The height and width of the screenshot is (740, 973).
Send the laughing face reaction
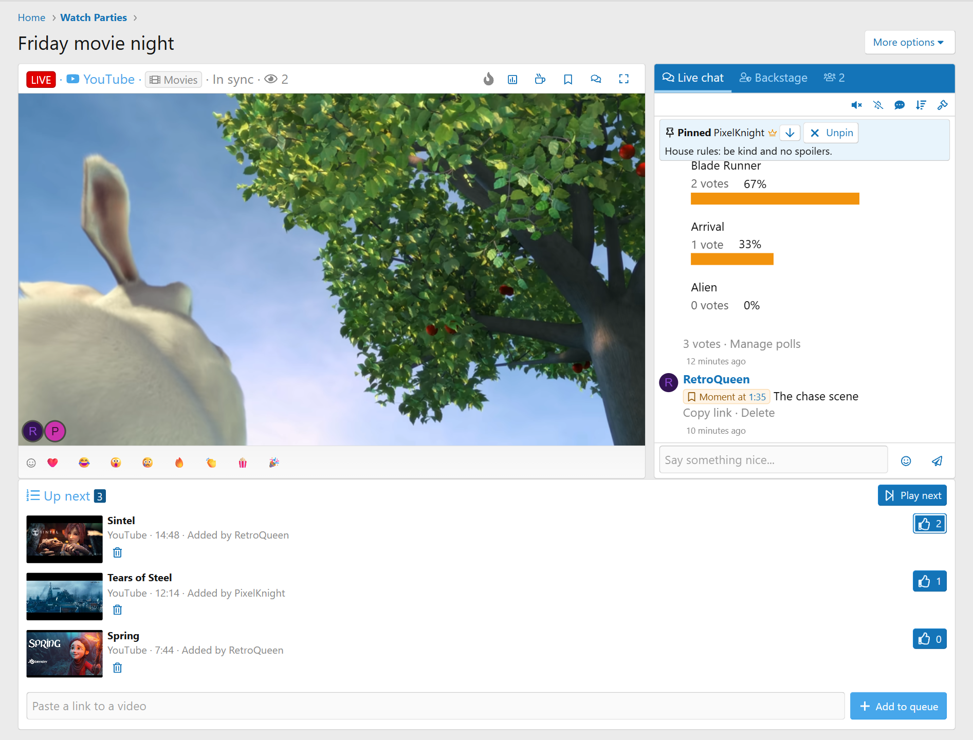point(84,462)
